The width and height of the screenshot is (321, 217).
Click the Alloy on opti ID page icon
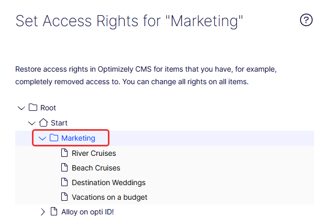tap(54, 212)
